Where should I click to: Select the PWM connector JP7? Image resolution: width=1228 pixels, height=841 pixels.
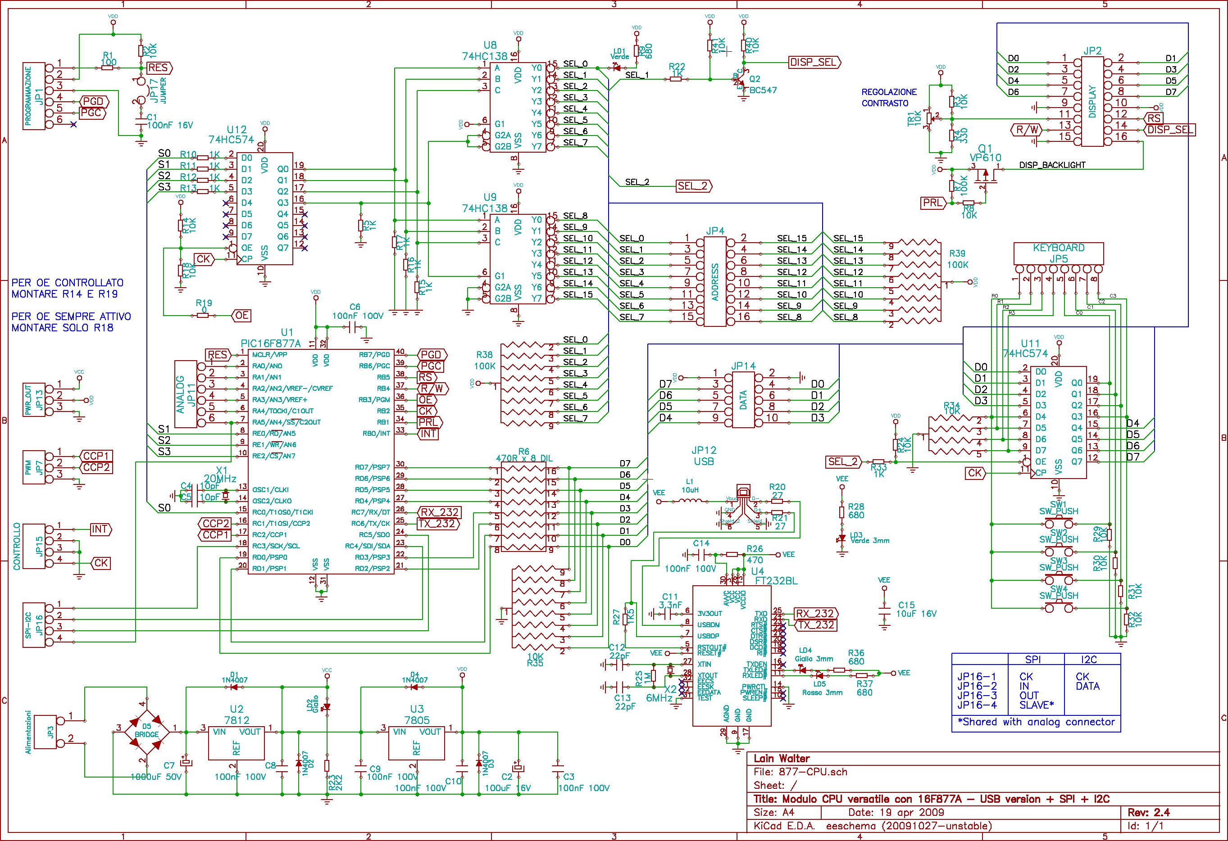[34, 467]
